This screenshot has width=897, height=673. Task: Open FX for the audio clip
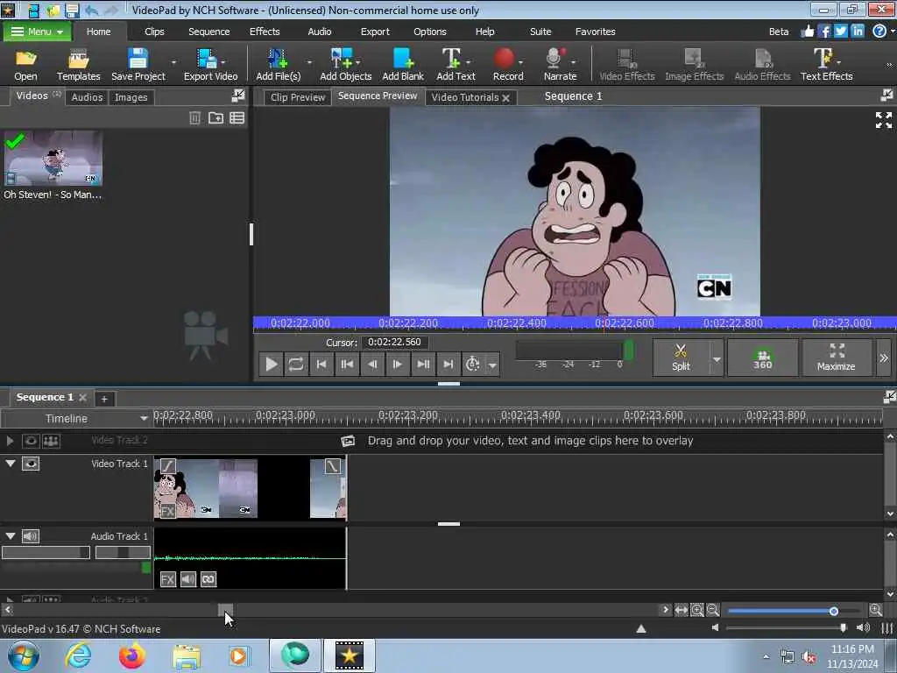tap(167, 580)
